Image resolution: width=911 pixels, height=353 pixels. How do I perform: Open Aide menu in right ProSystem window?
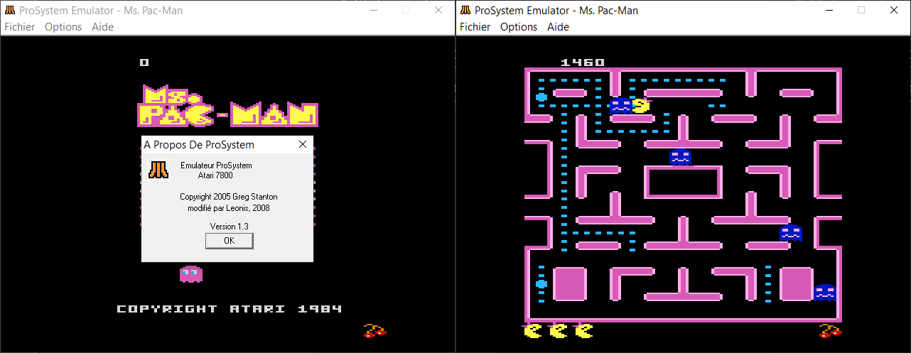pyautogui.click(x=558, y=27)
